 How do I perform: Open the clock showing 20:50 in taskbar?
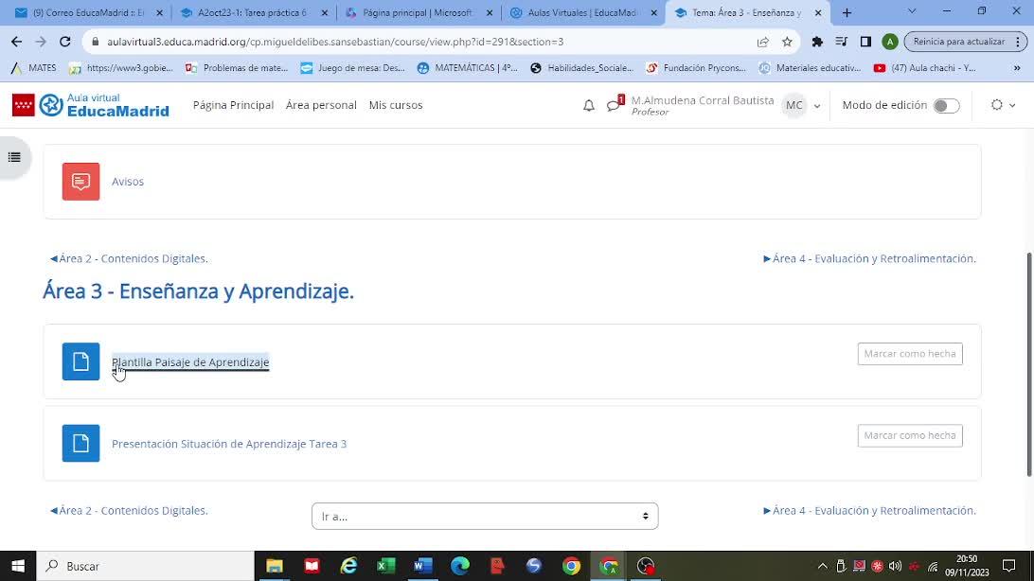(x=967, y=566)
